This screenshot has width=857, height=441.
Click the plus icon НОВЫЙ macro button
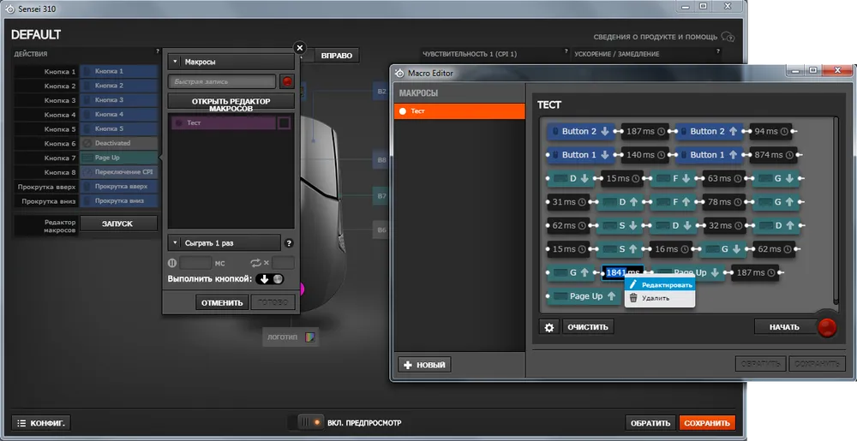[424, 365]
